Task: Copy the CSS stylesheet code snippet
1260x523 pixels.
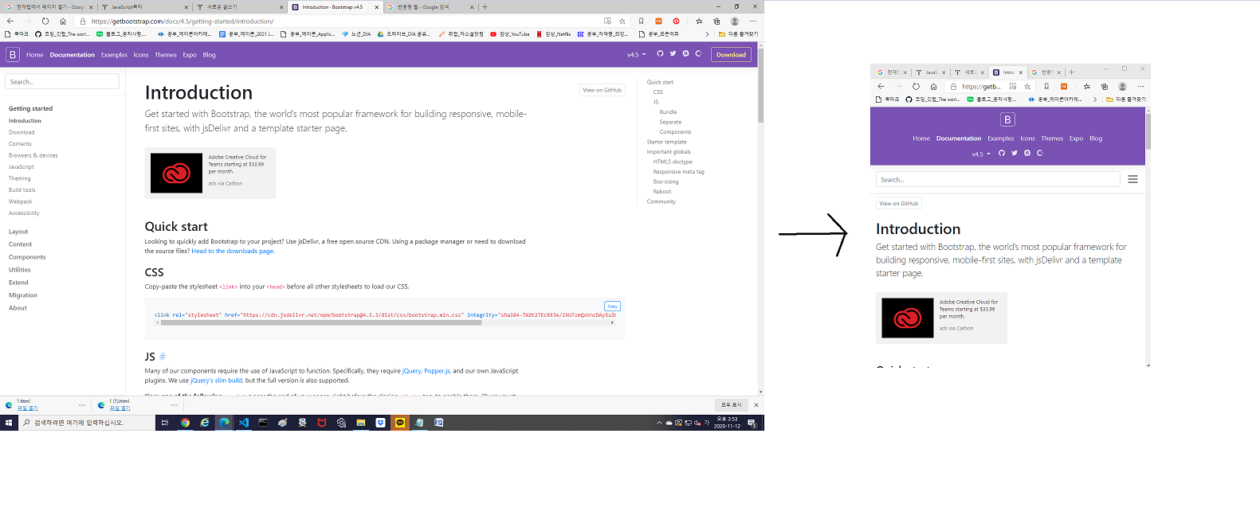Action: coord(612,306)
